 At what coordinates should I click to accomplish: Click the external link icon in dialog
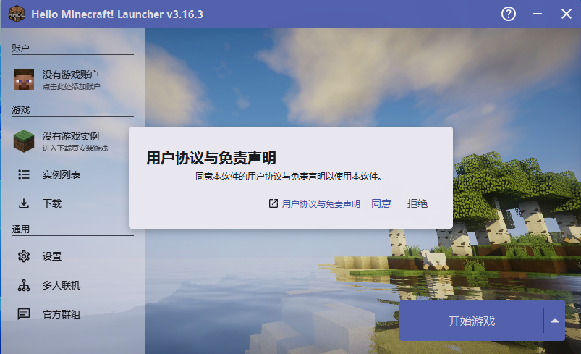pyautogui.click(x=273, y=203)
